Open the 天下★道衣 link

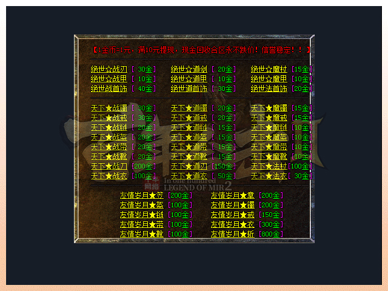(x=189, y=176)
